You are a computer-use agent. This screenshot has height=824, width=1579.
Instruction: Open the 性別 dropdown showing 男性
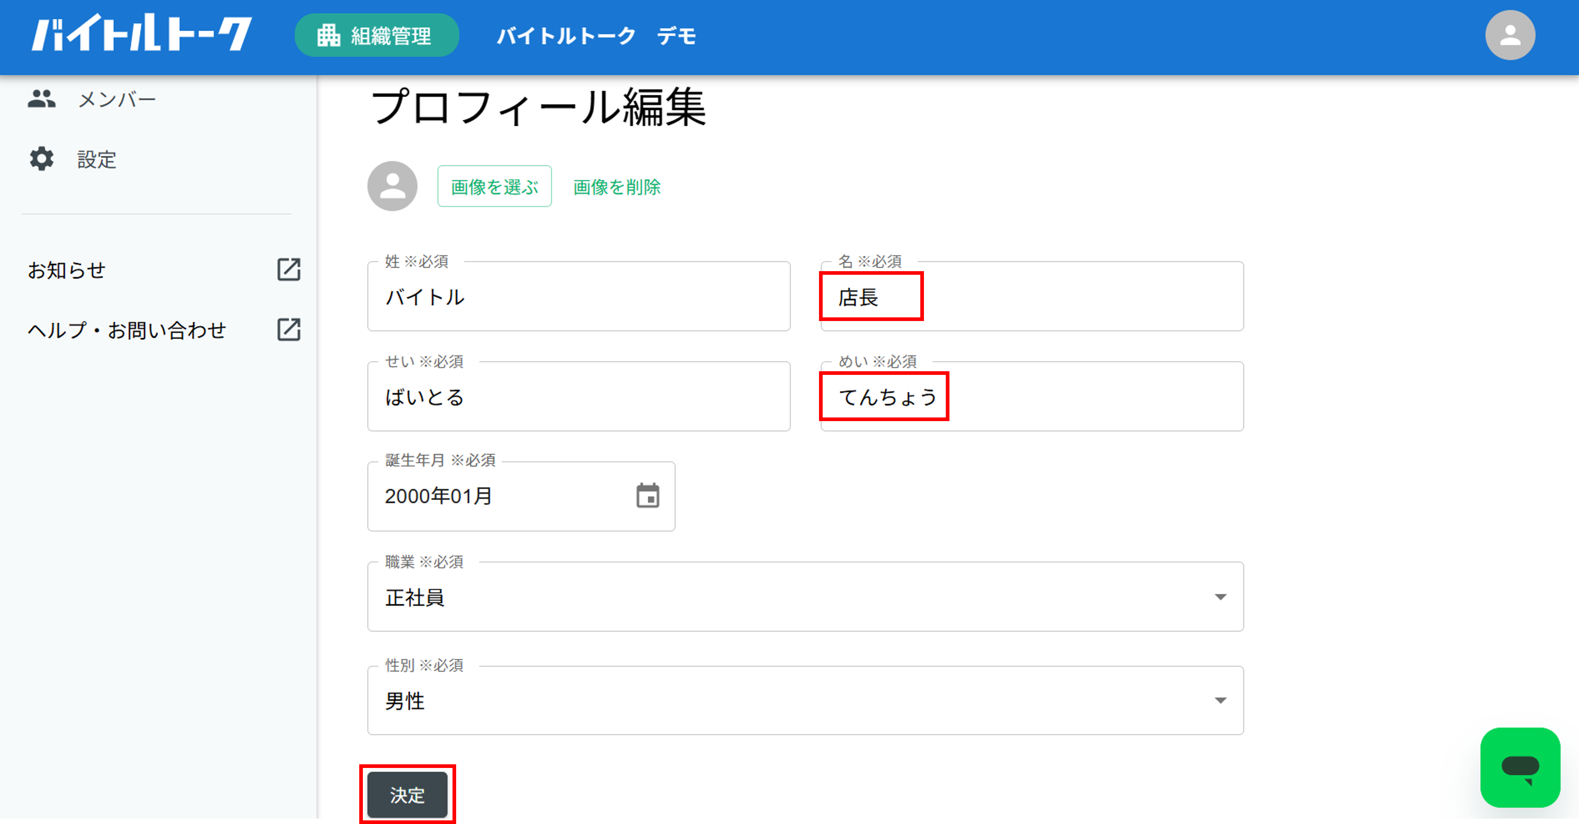[806, 700]
